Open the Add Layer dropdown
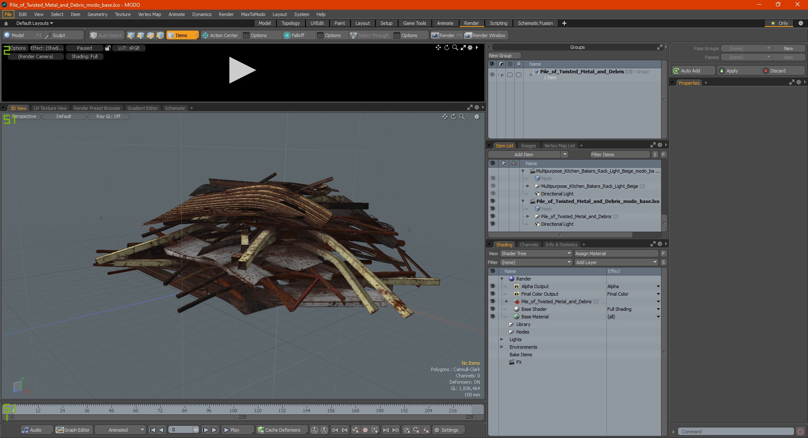Screen dimensions: 808x438 [x=616, y=262]
